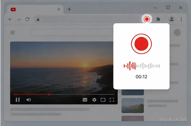Click the browser address bar
Image resolution: width=191 pixels, height=126 pixels.
tap(86, 19)
